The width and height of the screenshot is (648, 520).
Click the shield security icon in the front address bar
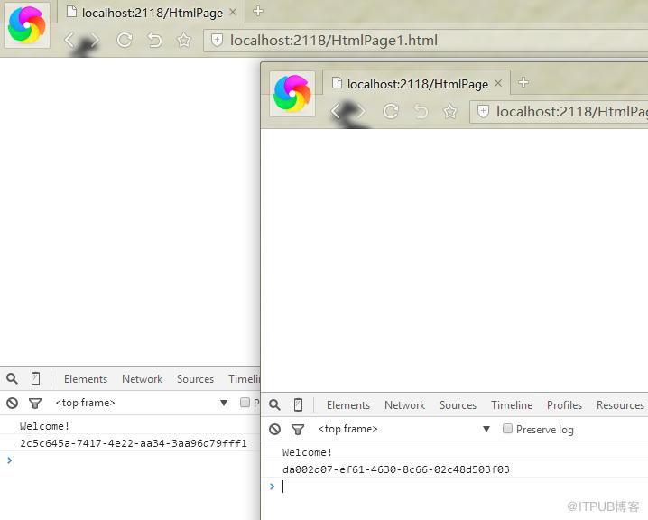(x=483, y=111)
